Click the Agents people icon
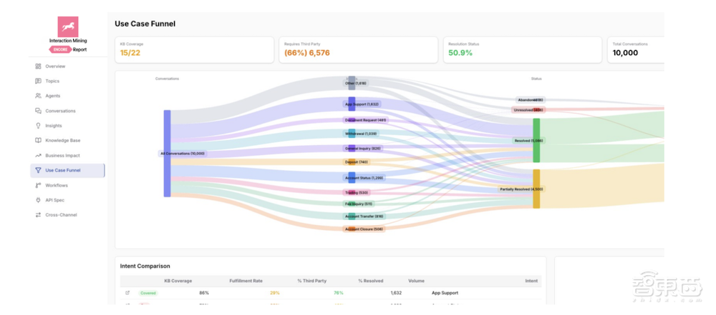The width and height of the screenshot is (716, 315). (38, 96)
